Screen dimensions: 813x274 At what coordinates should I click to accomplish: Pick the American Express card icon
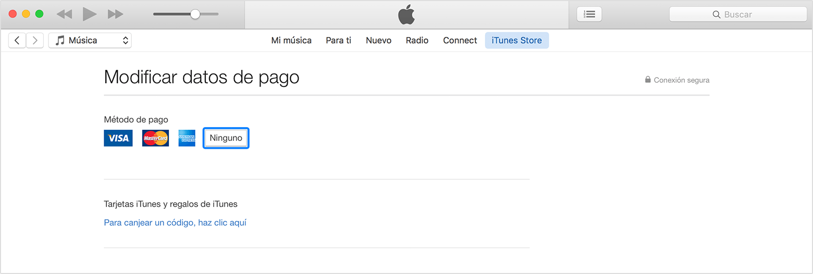(x=187, y=138)
